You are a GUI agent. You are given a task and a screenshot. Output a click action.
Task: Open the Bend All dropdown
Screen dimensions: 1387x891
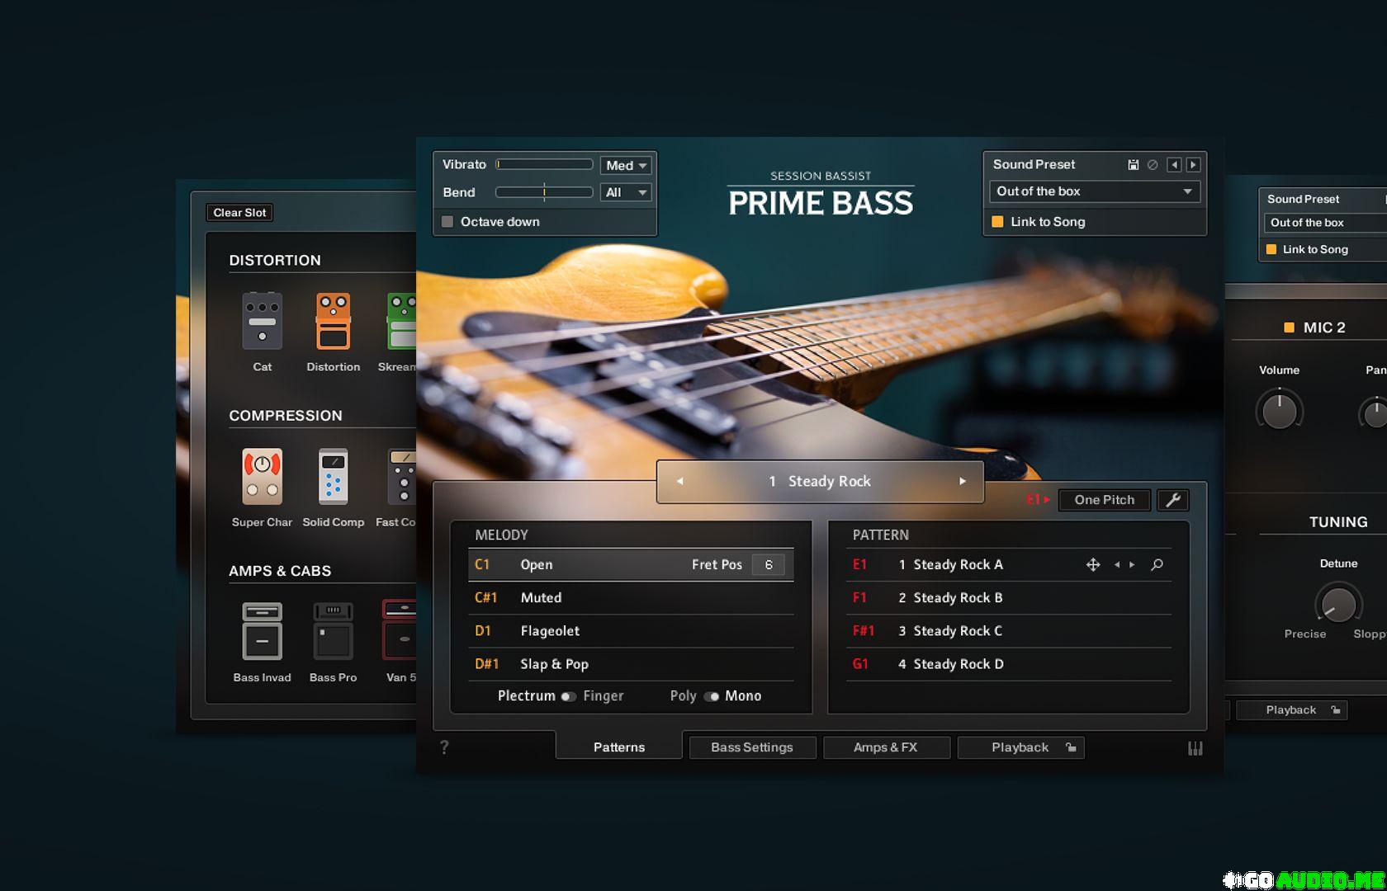tap(626, 192)
